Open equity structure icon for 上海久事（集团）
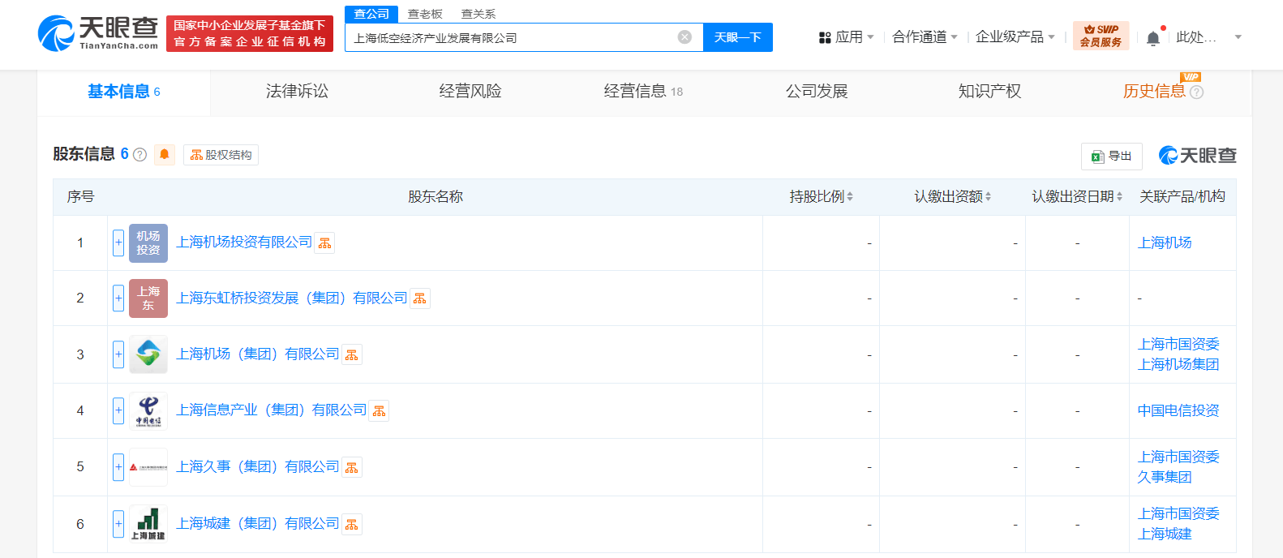Viewport: 1283px width, 558px height. pos(351,468)
